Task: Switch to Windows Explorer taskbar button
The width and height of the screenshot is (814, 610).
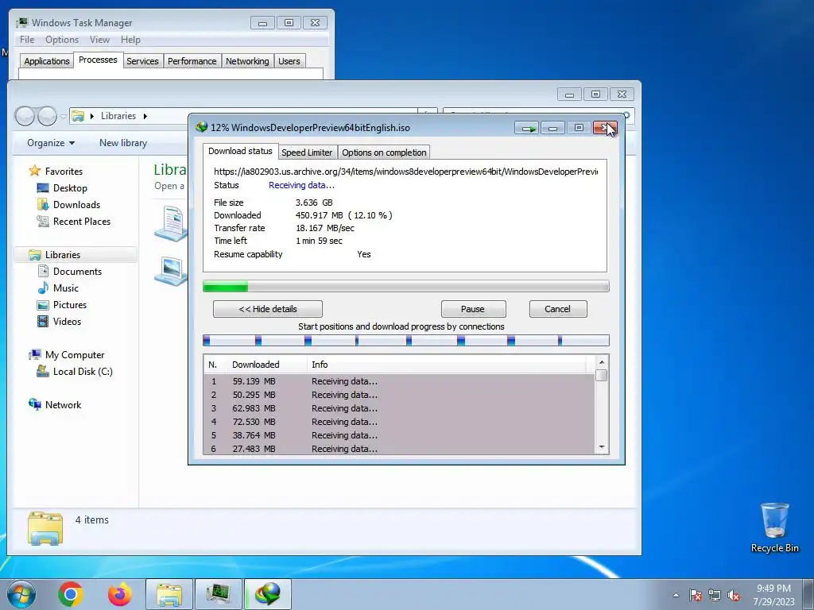Action: (x=169, y=594)
